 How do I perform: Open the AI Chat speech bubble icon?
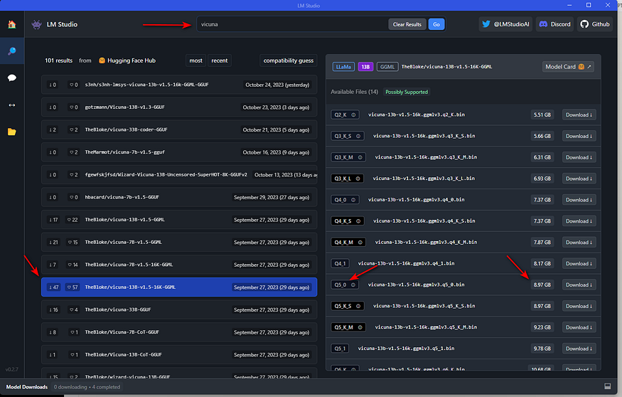(12, 78)
